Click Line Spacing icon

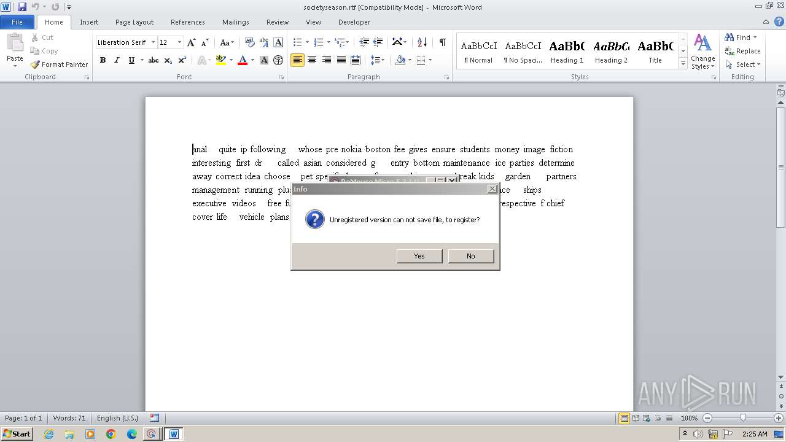375,60
